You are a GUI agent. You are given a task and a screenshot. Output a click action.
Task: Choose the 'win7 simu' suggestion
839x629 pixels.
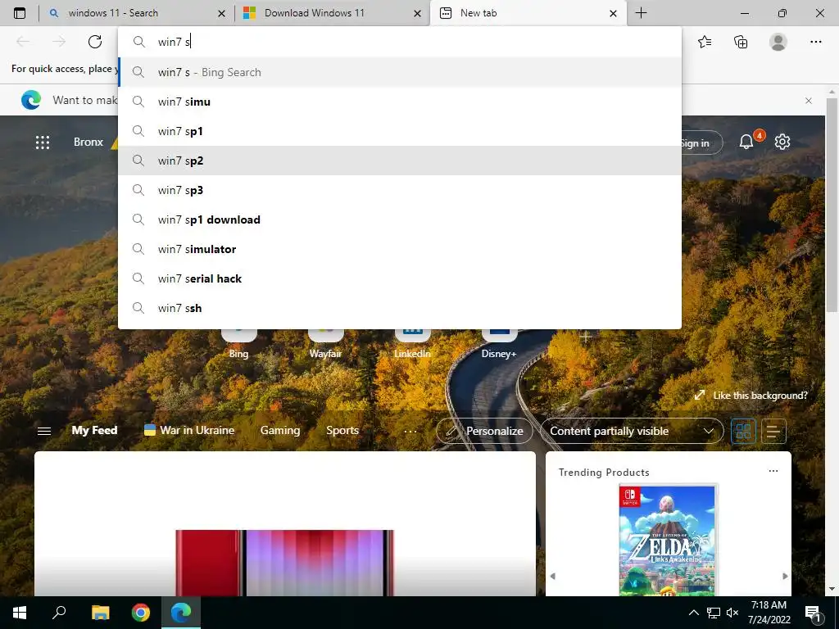pyautogui.click(x=400, y=102)
